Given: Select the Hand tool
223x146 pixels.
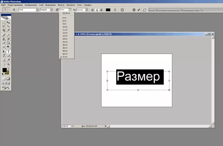Looking at the screenshot, I should [4, 64].
